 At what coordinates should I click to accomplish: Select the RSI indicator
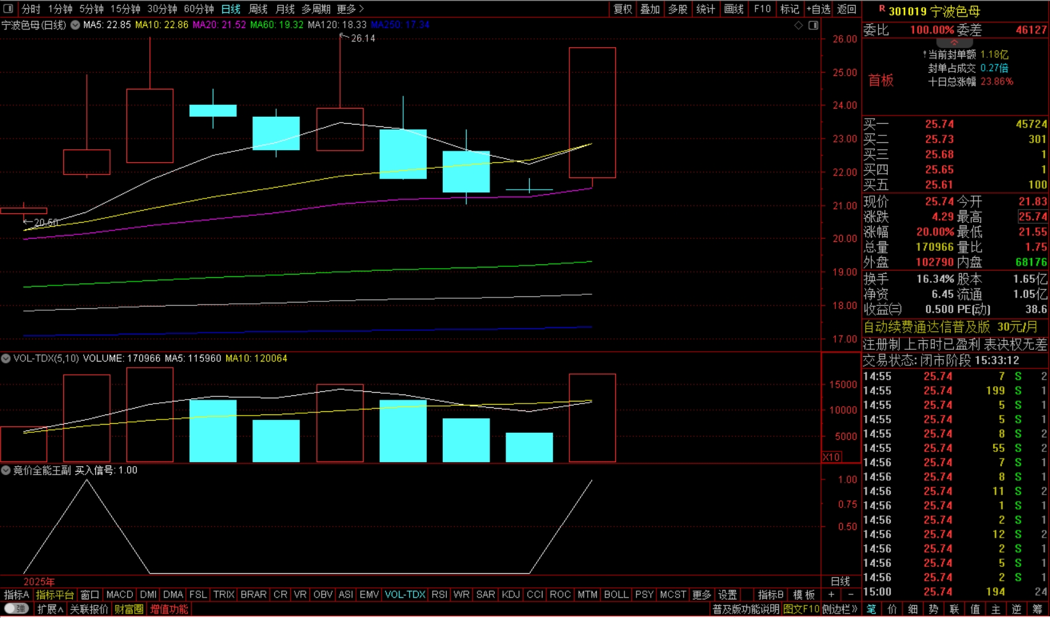(439, 594)
